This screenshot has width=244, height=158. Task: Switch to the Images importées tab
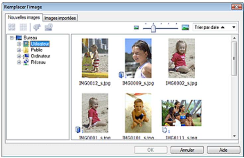(60, 18)
